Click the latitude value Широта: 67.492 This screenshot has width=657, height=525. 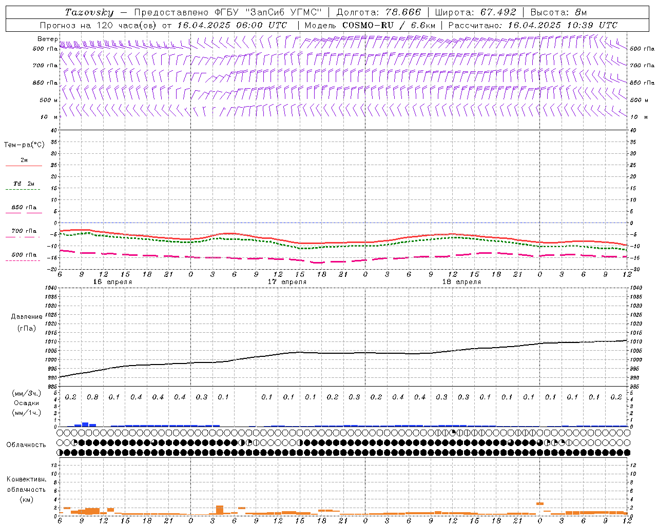(x=475, y=12)
